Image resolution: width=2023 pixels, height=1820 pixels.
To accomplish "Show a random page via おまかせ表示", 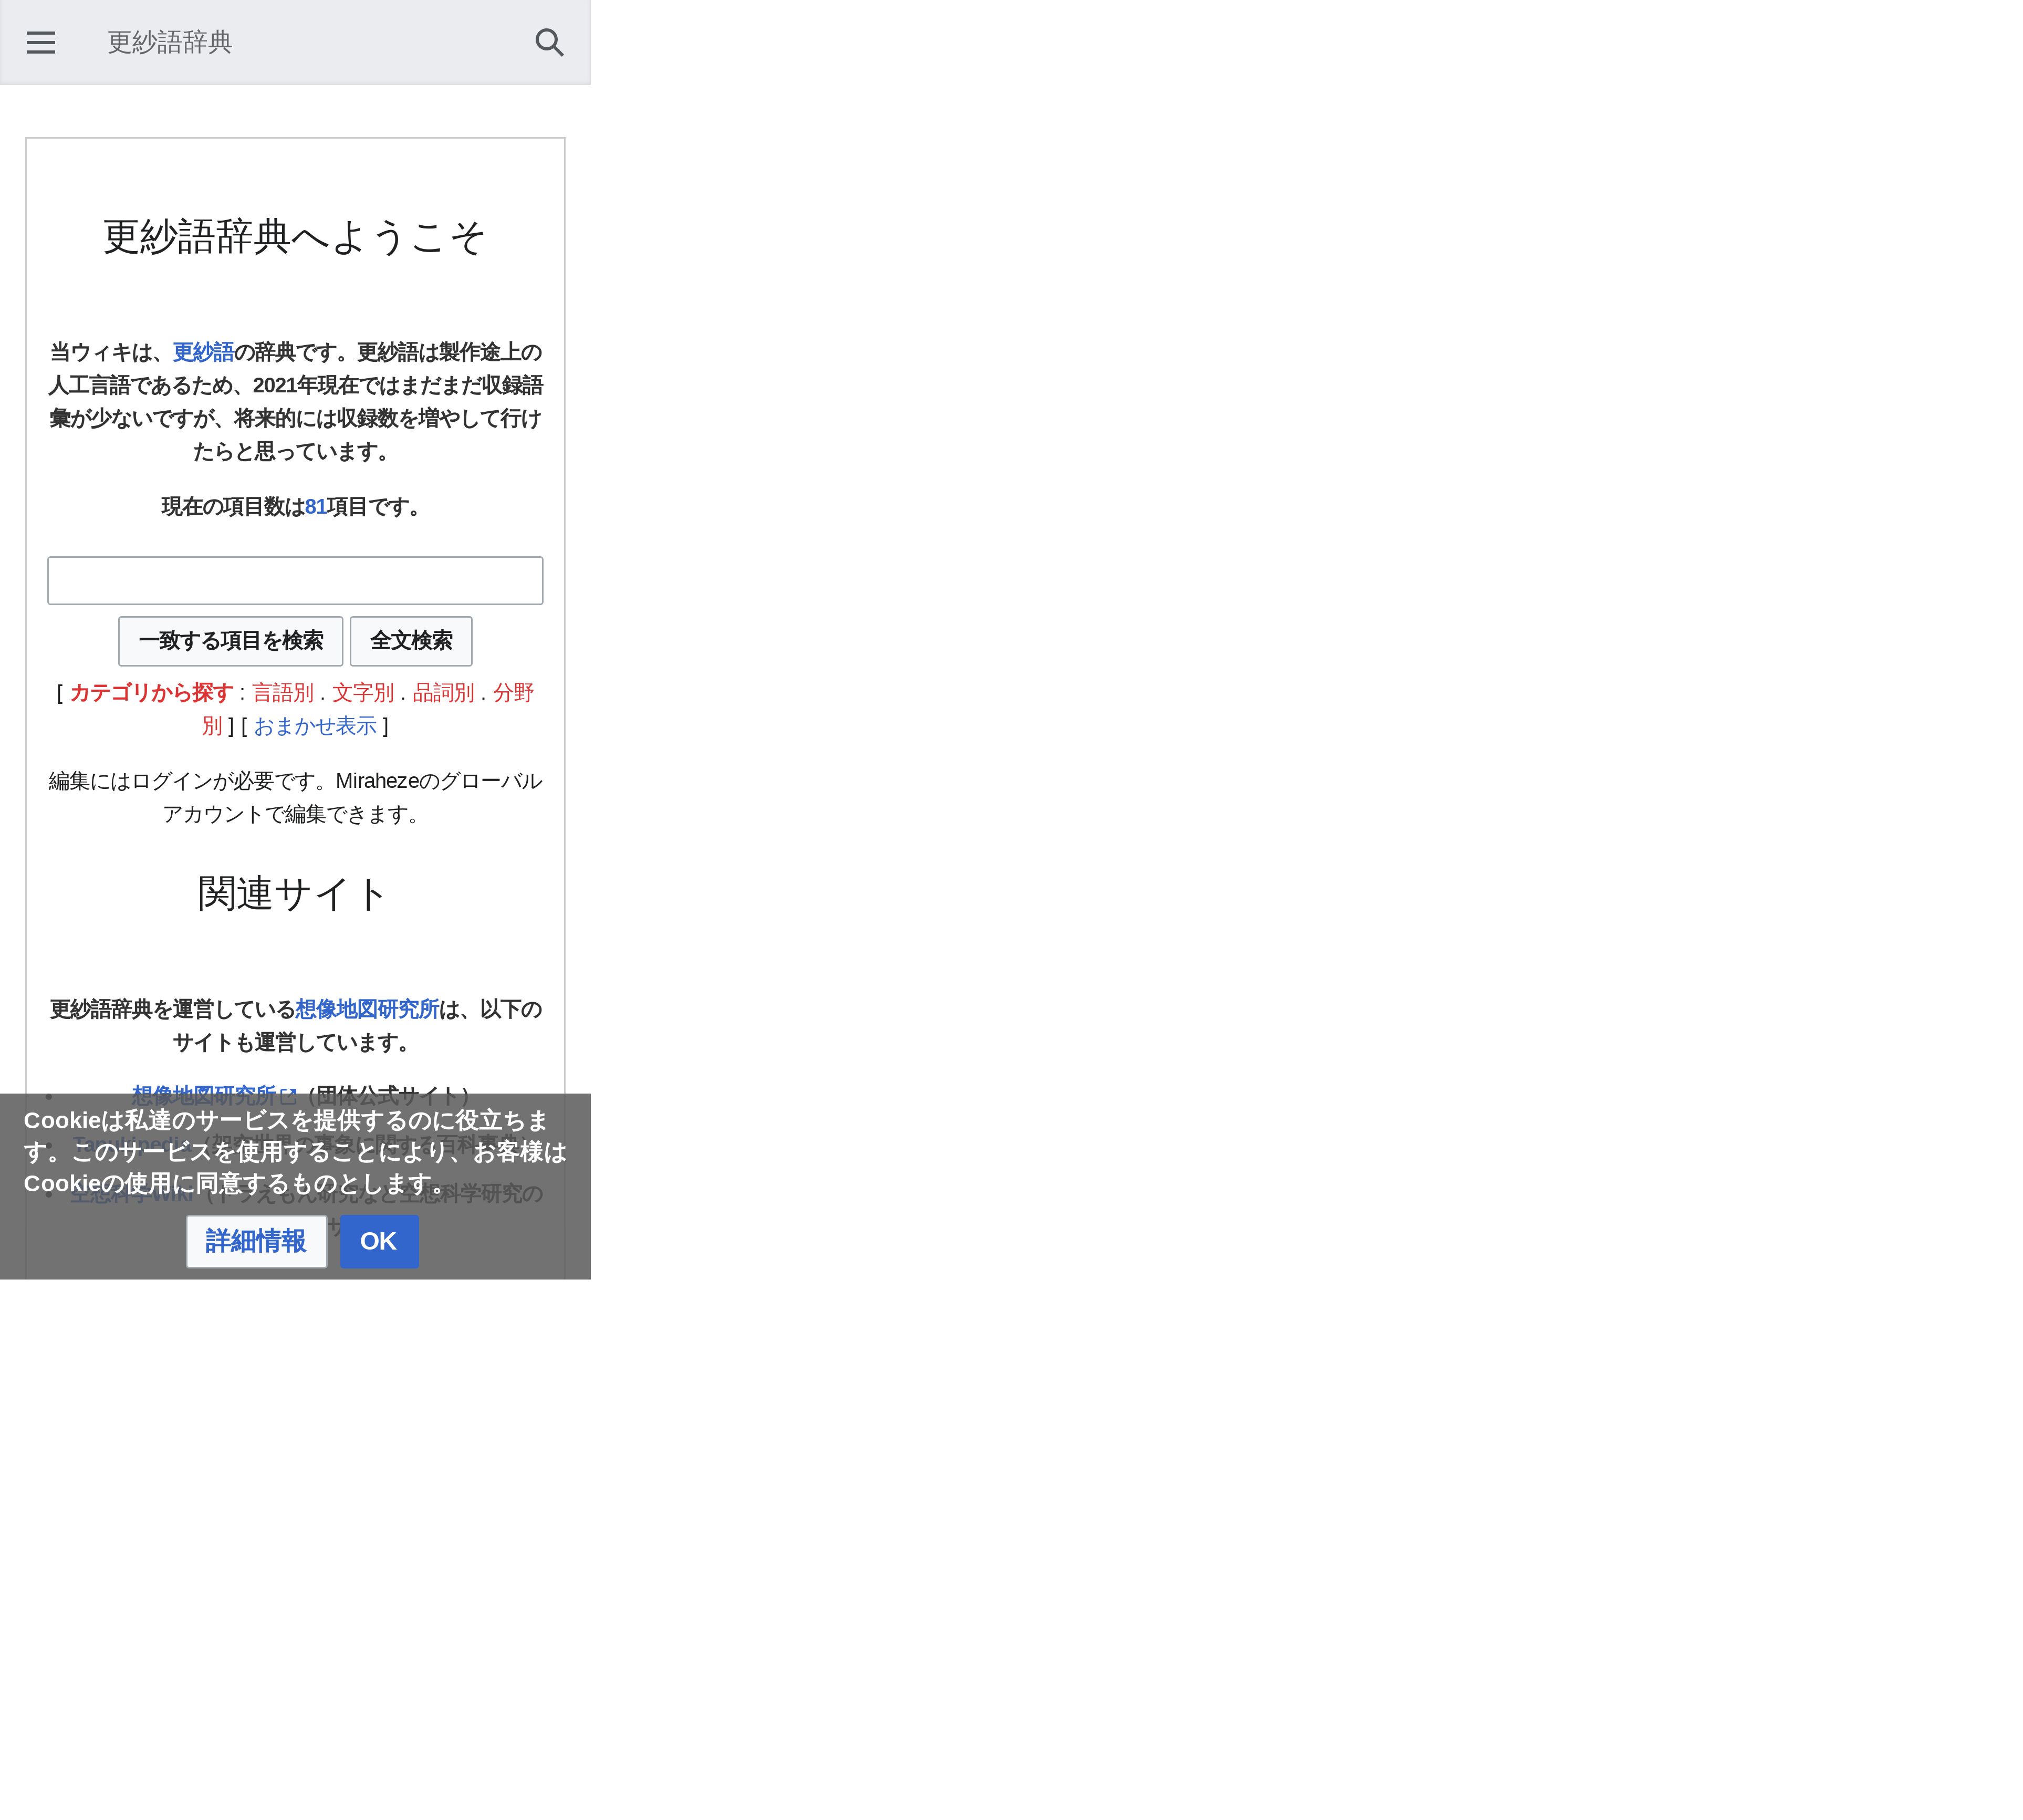I will (x=315, y=726).
